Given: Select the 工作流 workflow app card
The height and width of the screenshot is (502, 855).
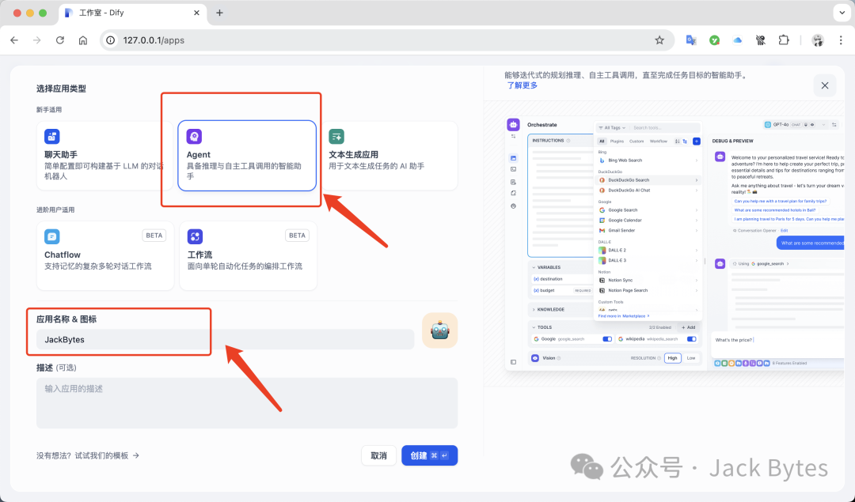Looking at the screenshot, I should click(x=247, y=255).
